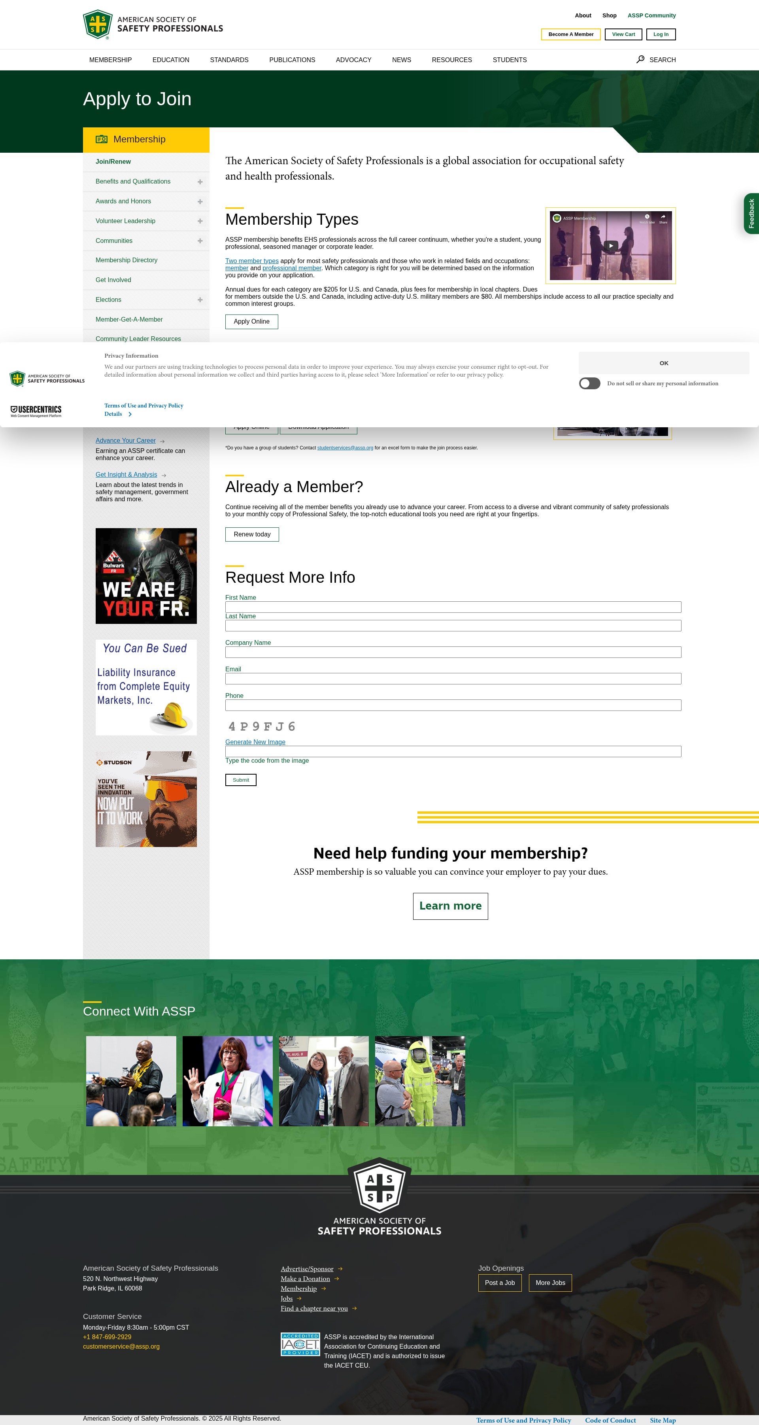This screenshot has height=1425, width=759.
Task: Click the Feedback side tab
Action: (x=751, y=214)
